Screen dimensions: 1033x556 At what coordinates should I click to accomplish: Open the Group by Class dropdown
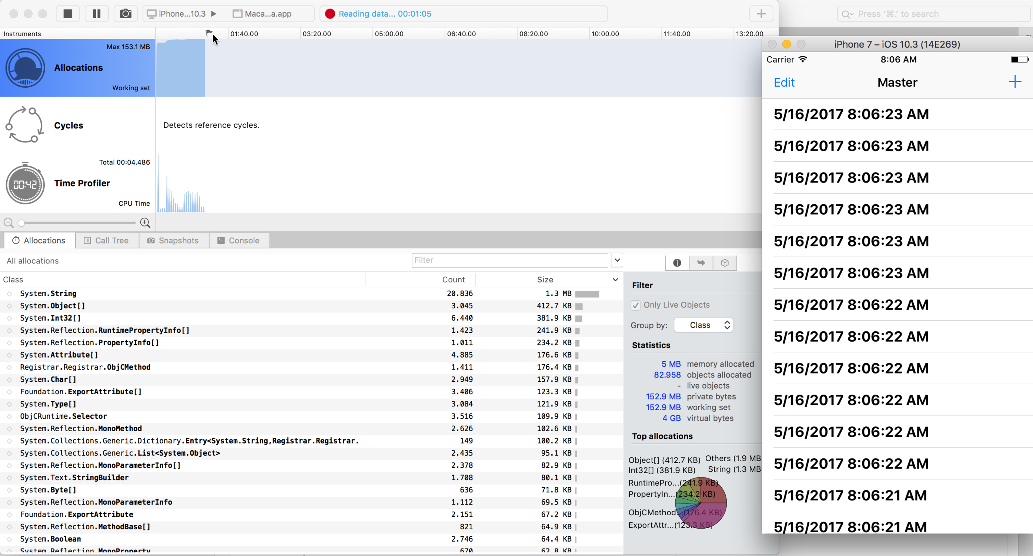[x=703, y=325]
